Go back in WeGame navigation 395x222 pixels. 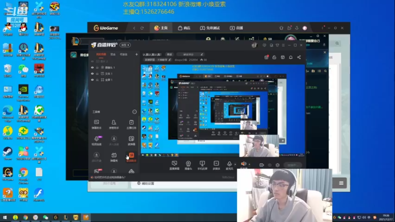pos(134,28)
